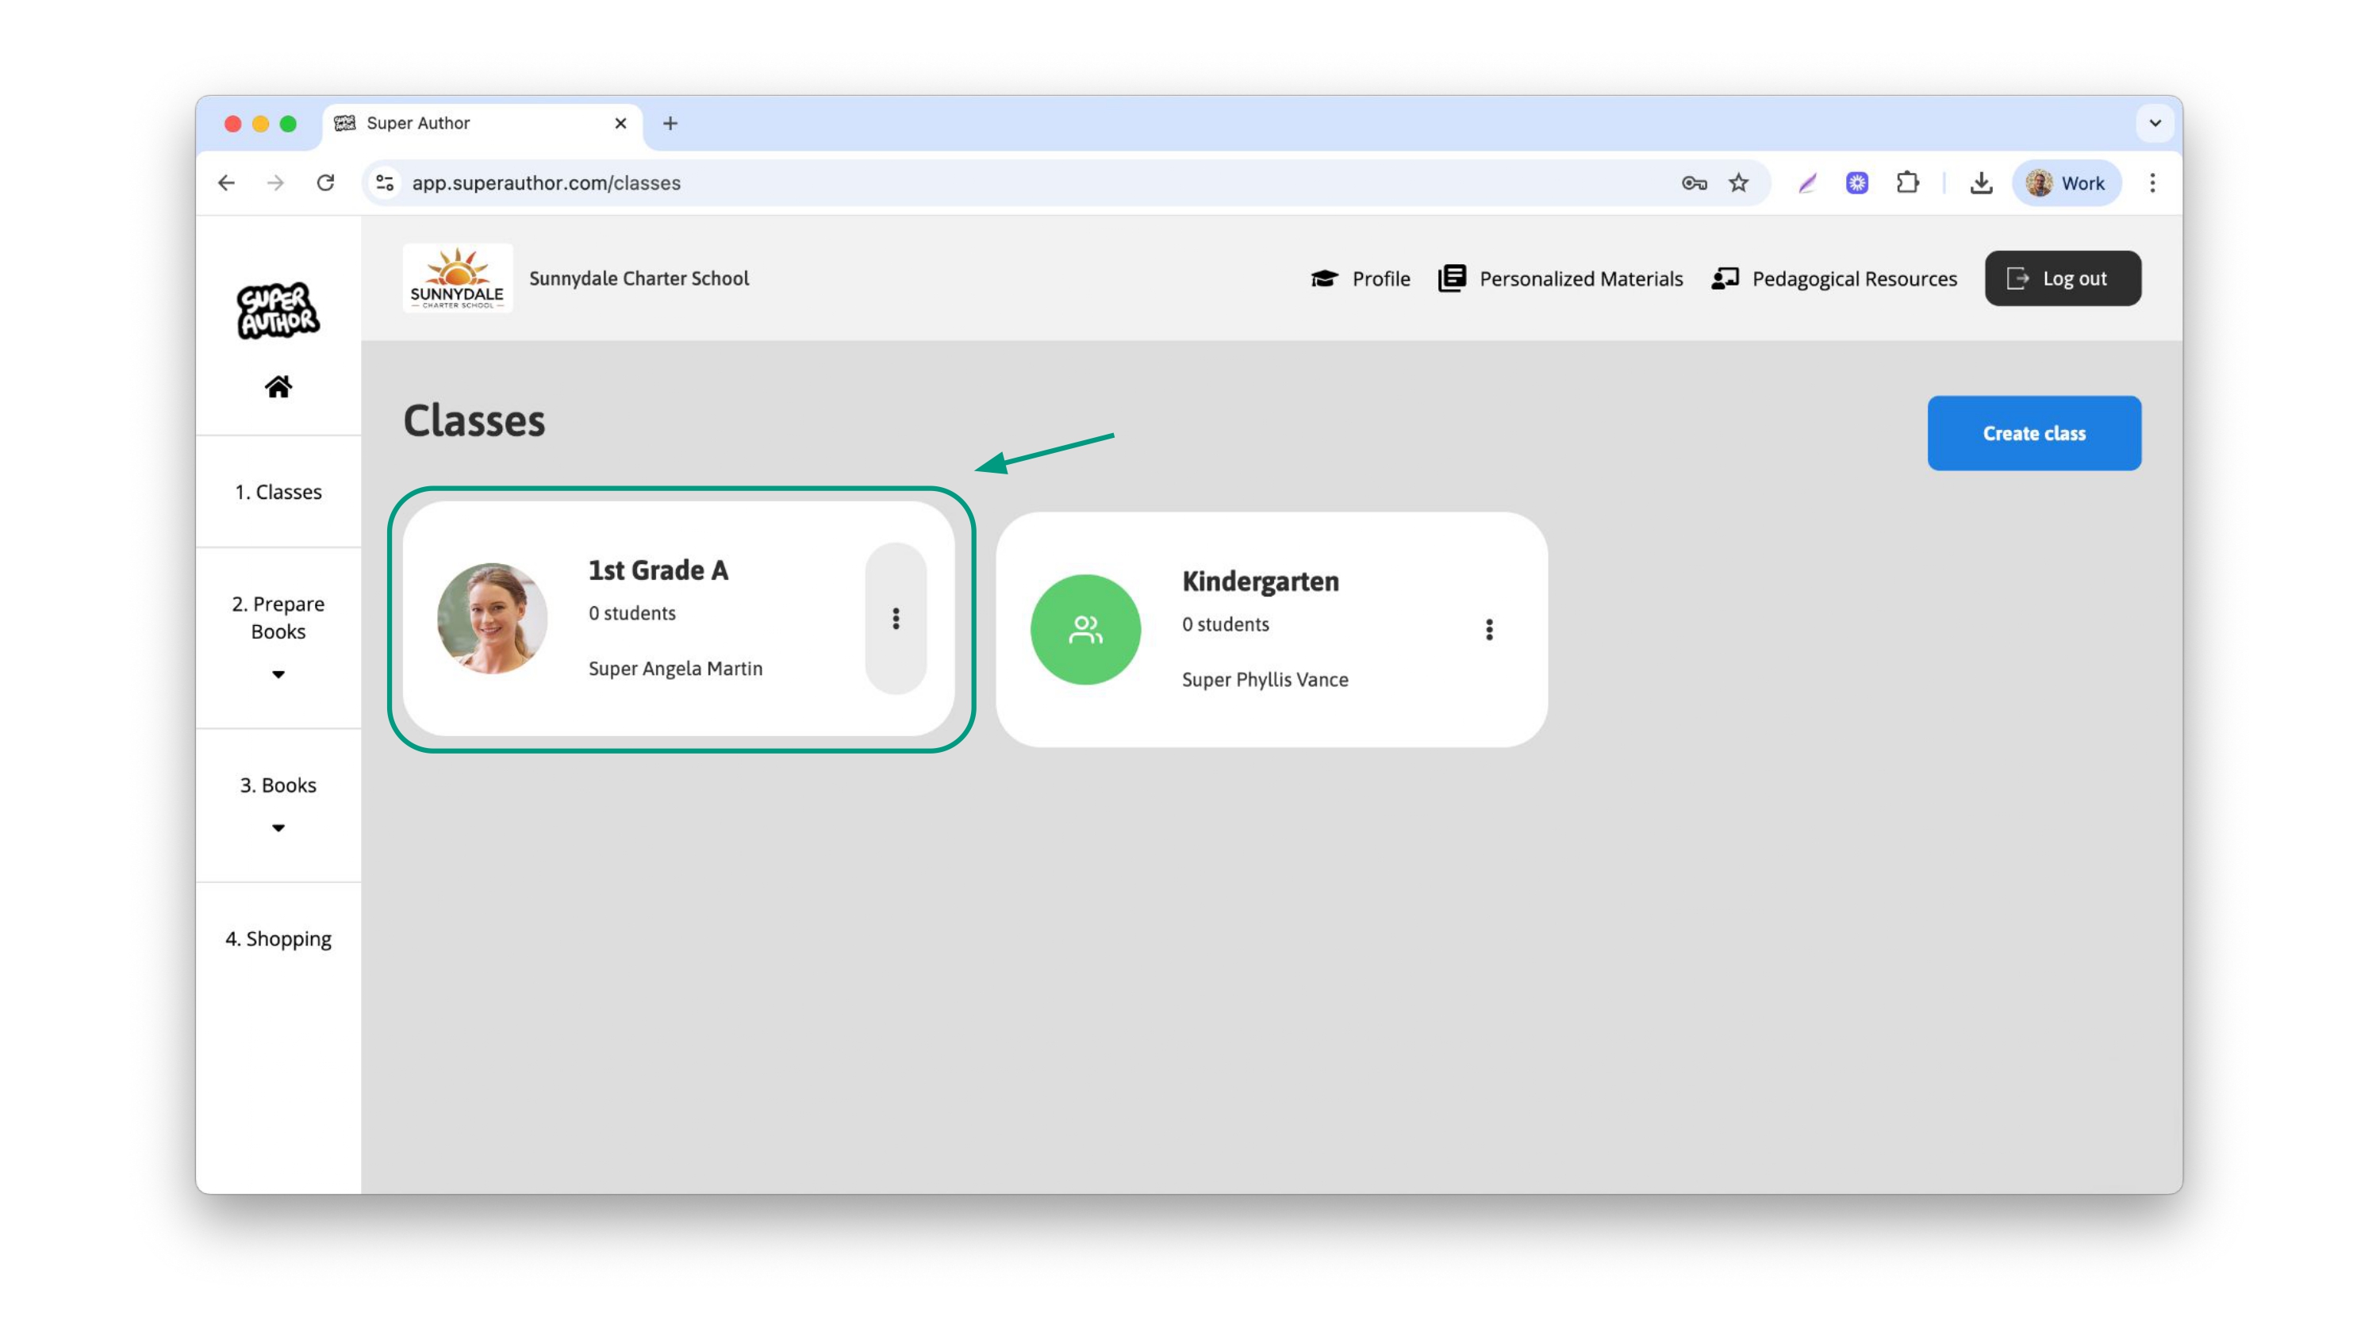
Task: Open the Extensions puzzle icon
Action: 1907,183
